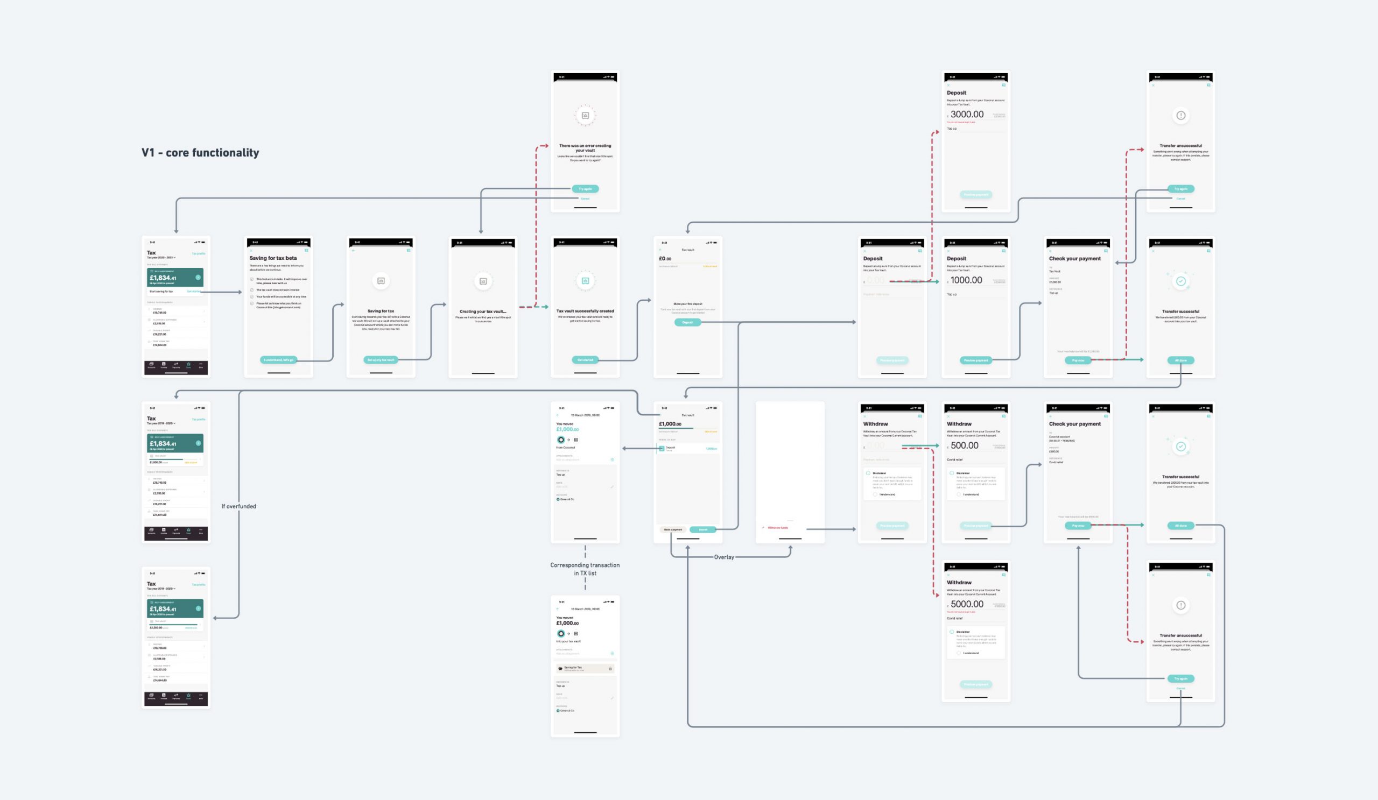This screenshot has width=1378, height=800.
Task: Expand Allowable expenses chevron on 2020-2021 Tax screen
Action: 205,322
